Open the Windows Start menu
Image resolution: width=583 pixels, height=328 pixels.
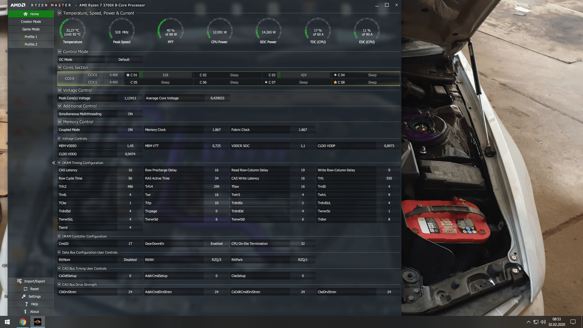click(7, 322)
